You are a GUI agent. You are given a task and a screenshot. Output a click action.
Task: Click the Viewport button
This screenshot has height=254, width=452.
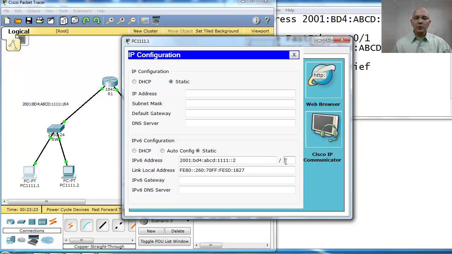[x=260, y=31]
